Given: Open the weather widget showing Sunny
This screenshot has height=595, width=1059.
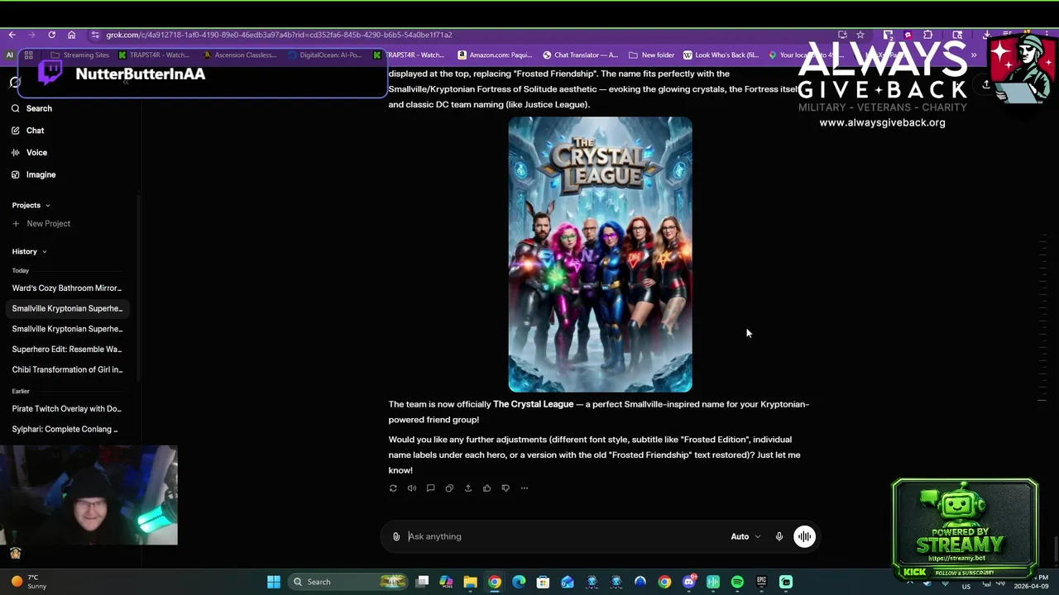Looking at the screenshot, I should pos(29,582).
